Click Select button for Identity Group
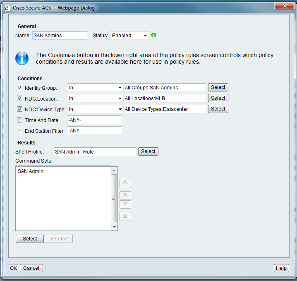The image size is (297, 281). click(x=218, y=87)
